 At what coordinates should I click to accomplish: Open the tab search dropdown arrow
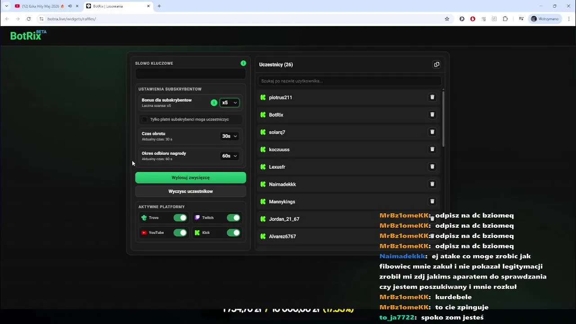click(6, 6)
